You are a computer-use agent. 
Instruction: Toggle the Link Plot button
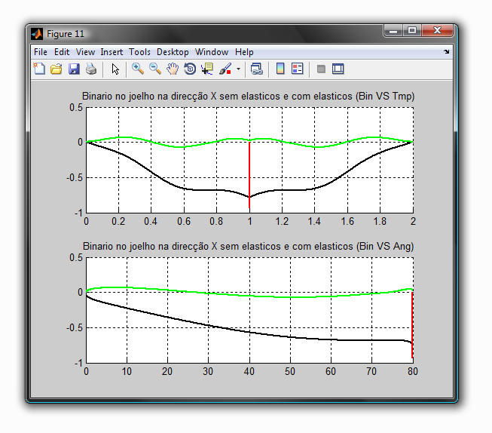(x=257, y=69)
